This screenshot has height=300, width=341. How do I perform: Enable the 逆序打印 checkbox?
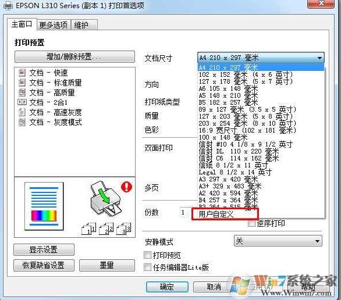point(251,223)
